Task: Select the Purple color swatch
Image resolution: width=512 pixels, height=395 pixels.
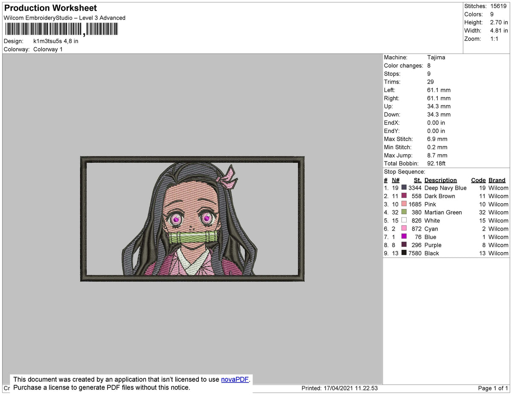Action: (405, 245)
